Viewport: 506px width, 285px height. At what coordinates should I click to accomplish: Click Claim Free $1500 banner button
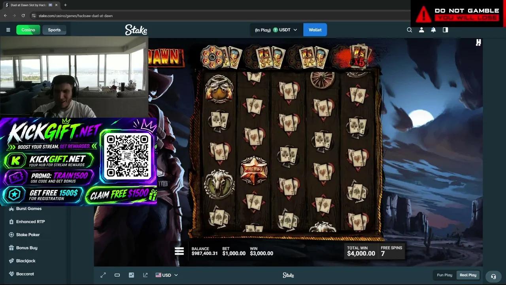point(122,194)
